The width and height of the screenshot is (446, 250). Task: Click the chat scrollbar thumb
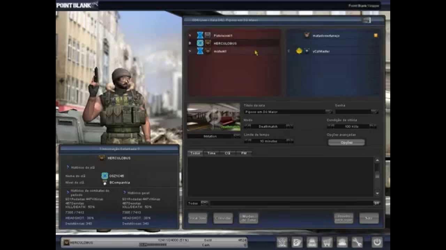pos(377,175)
